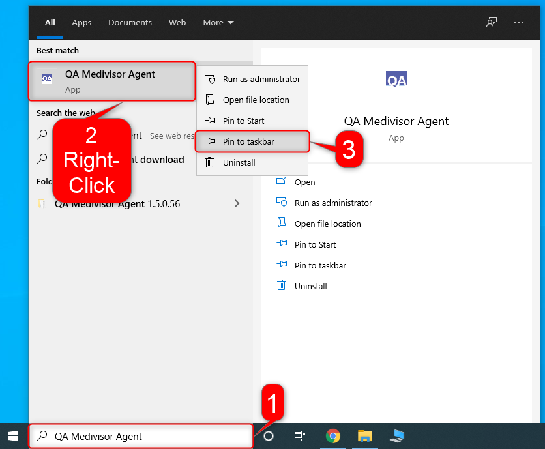Choose Open file location in context menu
Image resolution: width=545 pixels, height=449 pixels.
tap(252, 100)
